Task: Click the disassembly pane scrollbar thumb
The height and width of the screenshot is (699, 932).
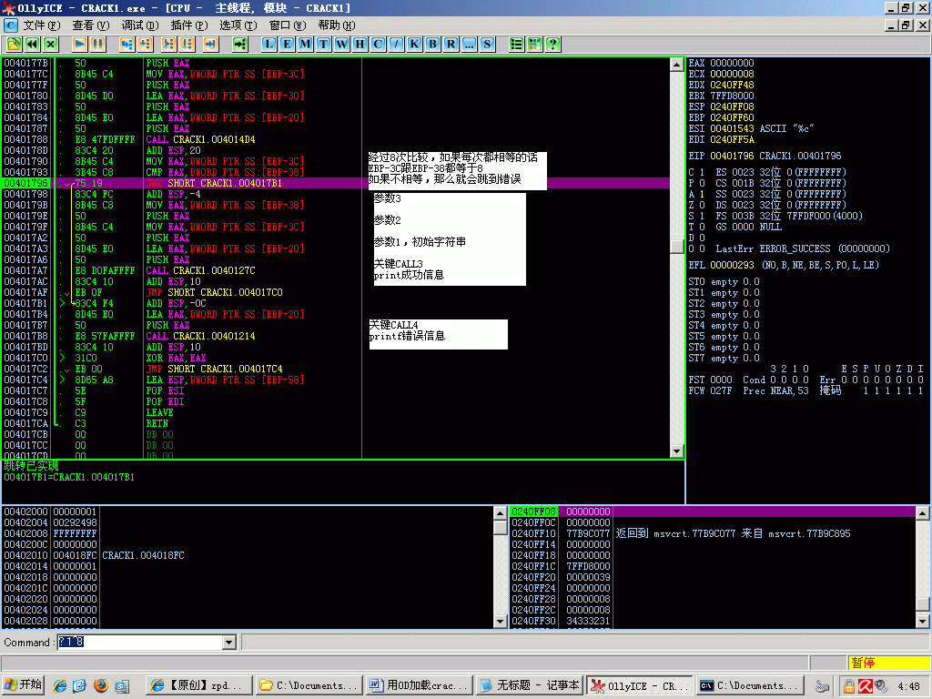Action: point(676,246)
